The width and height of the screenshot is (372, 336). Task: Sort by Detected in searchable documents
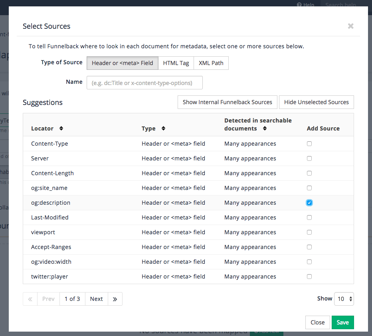click(x=265, y=129)
